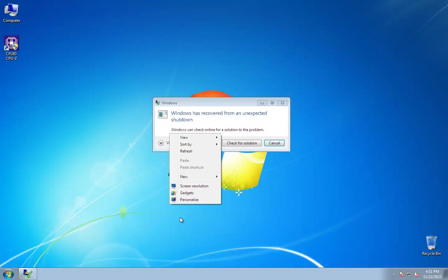Click the dialog title bar flag icon
448x280 pixels.
click(x=158, y=103)
